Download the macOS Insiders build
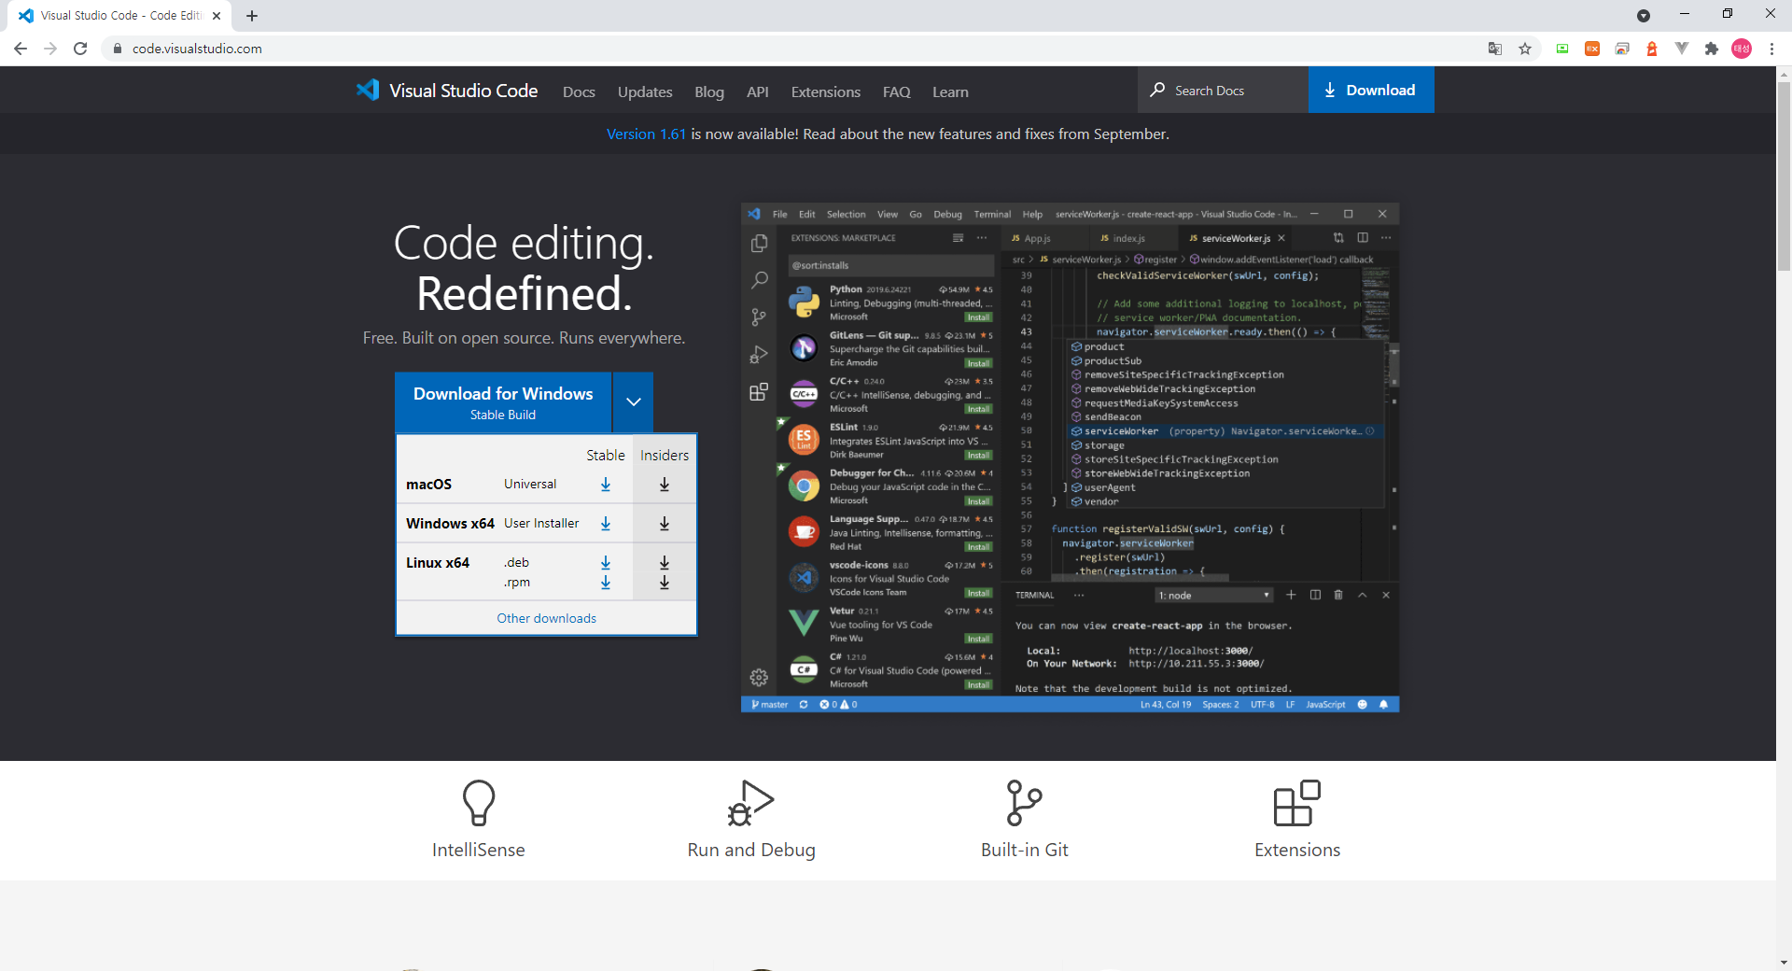This screenshot has width=1792, height=971. [665, 485]
